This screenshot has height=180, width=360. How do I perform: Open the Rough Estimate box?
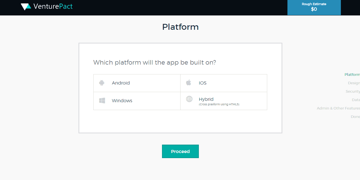(314, 7)
